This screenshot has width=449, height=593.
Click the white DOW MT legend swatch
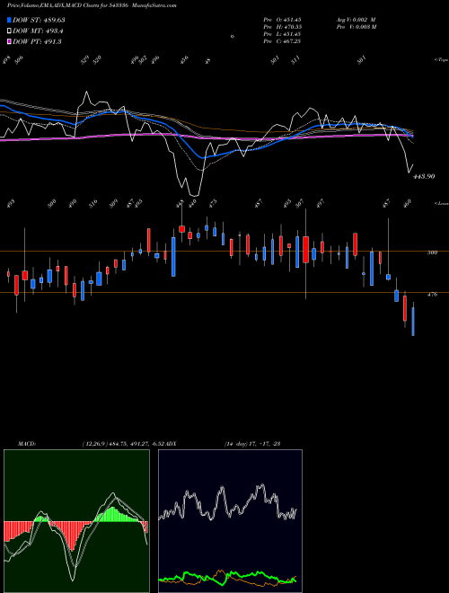pos(9,31)
